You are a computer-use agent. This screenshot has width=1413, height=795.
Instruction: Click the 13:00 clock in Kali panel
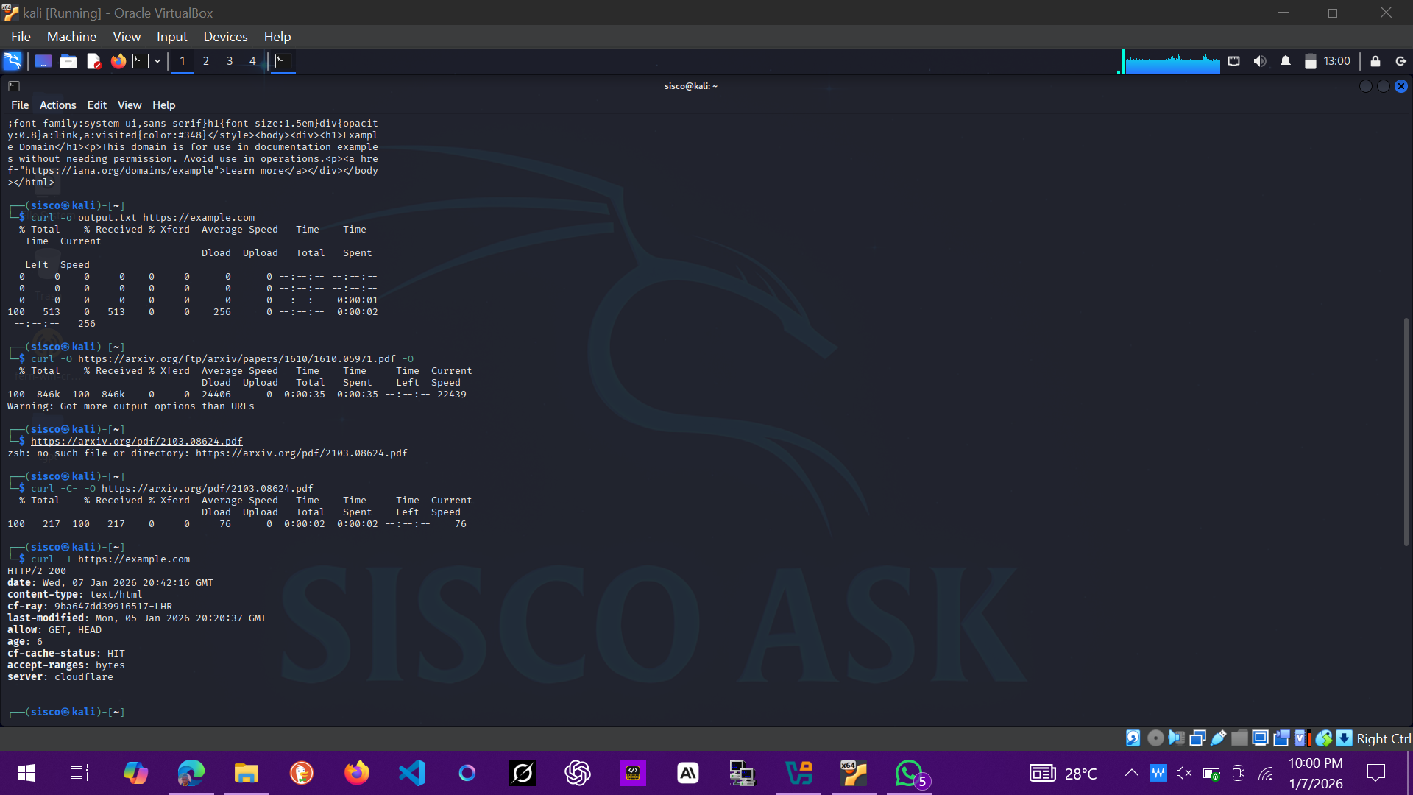coord(1337,61)
